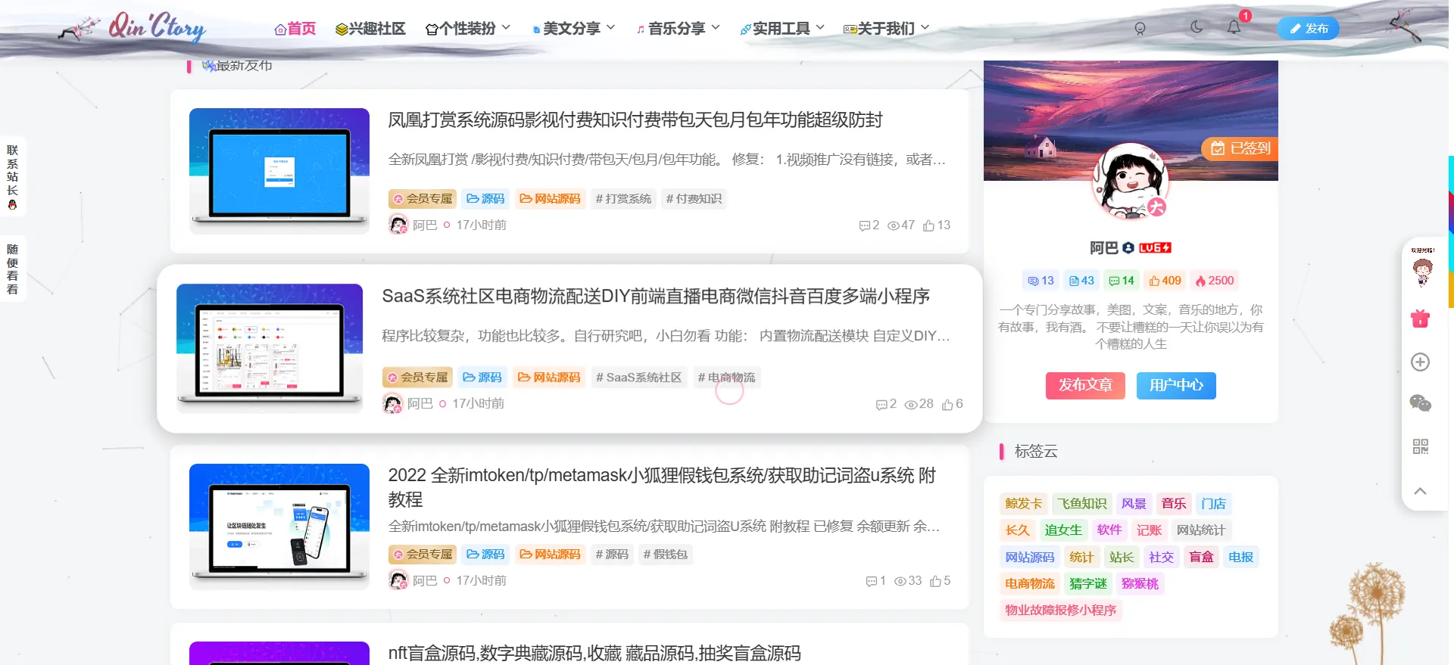This screenshot has width=1454, height=665.
Task: Open the SaaS系统社区电商物流 article title
Action: (x=656, y=296)
